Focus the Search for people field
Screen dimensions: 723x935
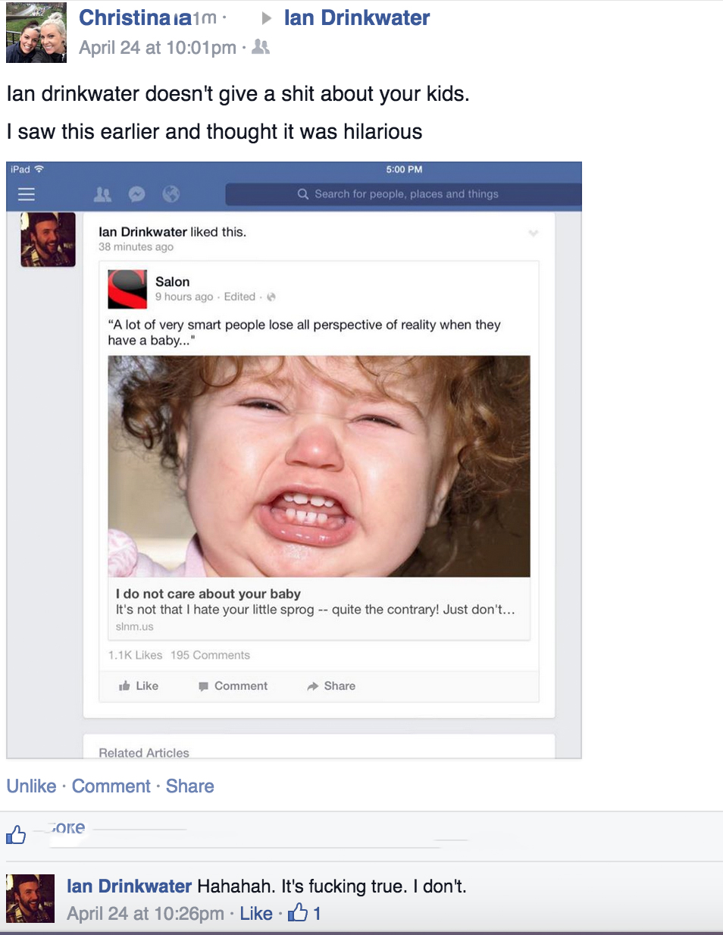point(403,194)
